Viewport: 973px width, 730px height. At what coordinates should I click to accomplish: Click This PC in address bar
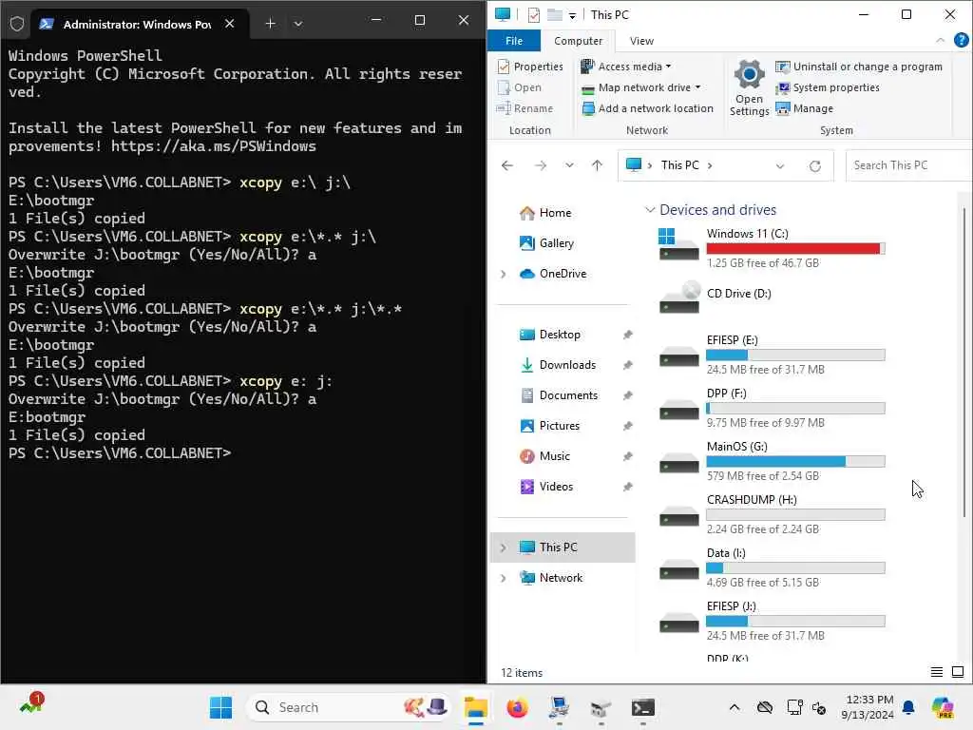(679, 165)
